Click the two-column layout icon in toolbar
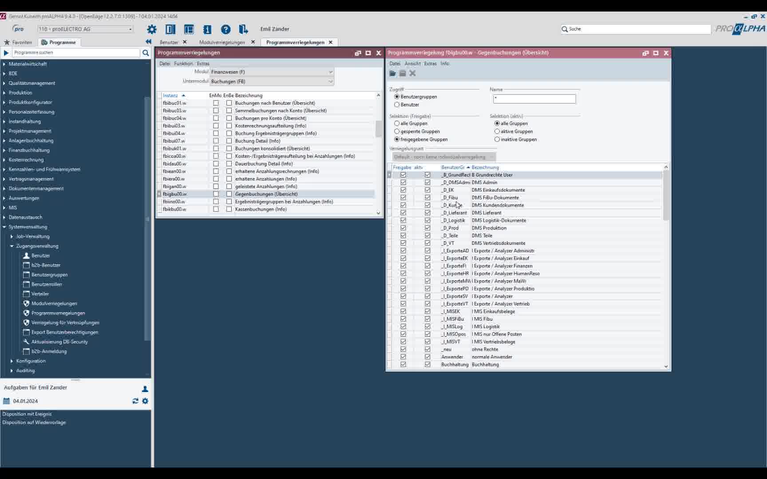 coord(170,29)
